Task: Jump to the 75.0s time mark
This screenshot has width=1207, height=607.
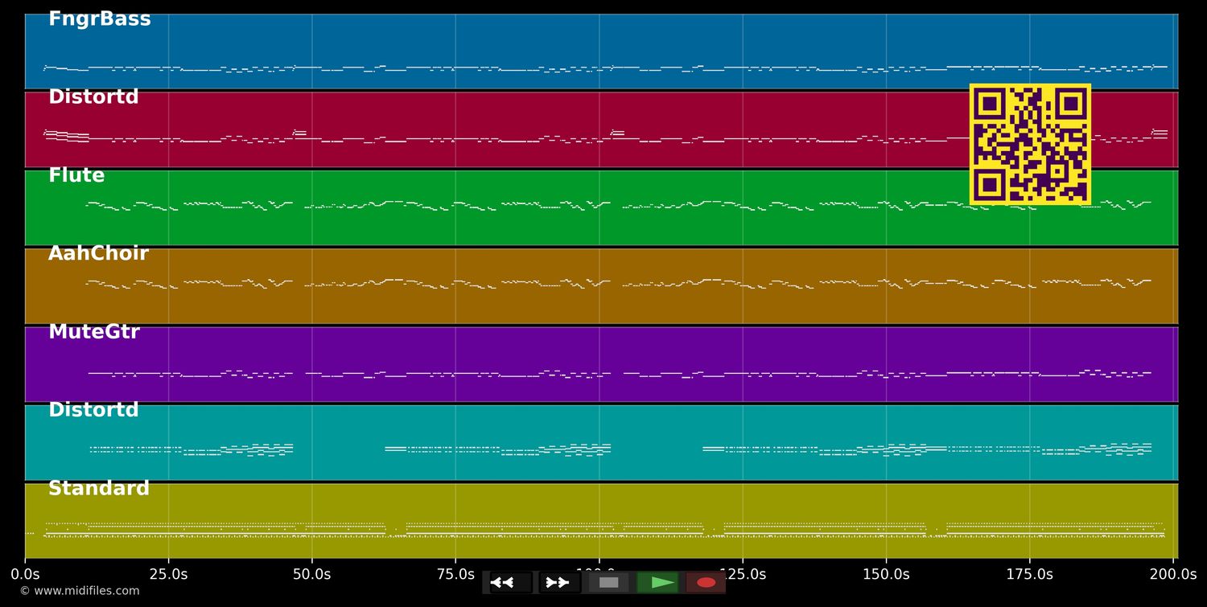Action: click(455, 574)
